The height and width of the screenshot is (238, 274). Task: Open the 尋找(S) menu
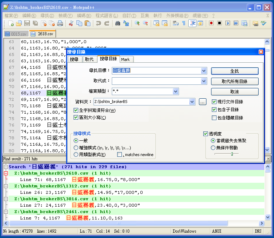pos(47,16)
